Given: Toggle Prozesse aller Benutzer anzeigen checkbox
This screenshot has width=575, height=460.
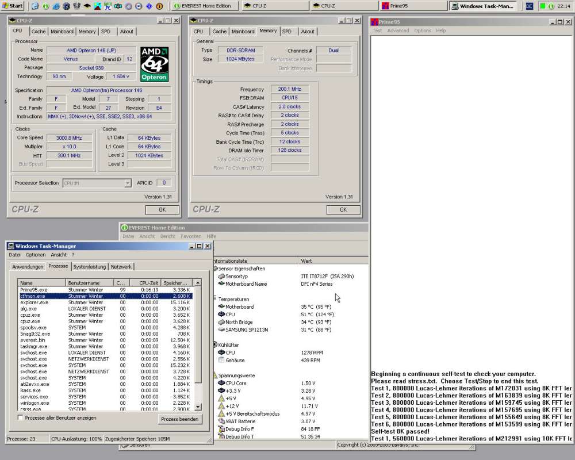Looking at the screenshot, I should [x=20, y=417].
